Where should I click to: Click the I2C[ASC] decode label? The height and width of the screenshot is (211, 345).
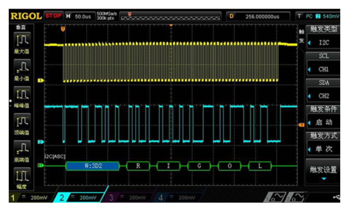[55, 156]
